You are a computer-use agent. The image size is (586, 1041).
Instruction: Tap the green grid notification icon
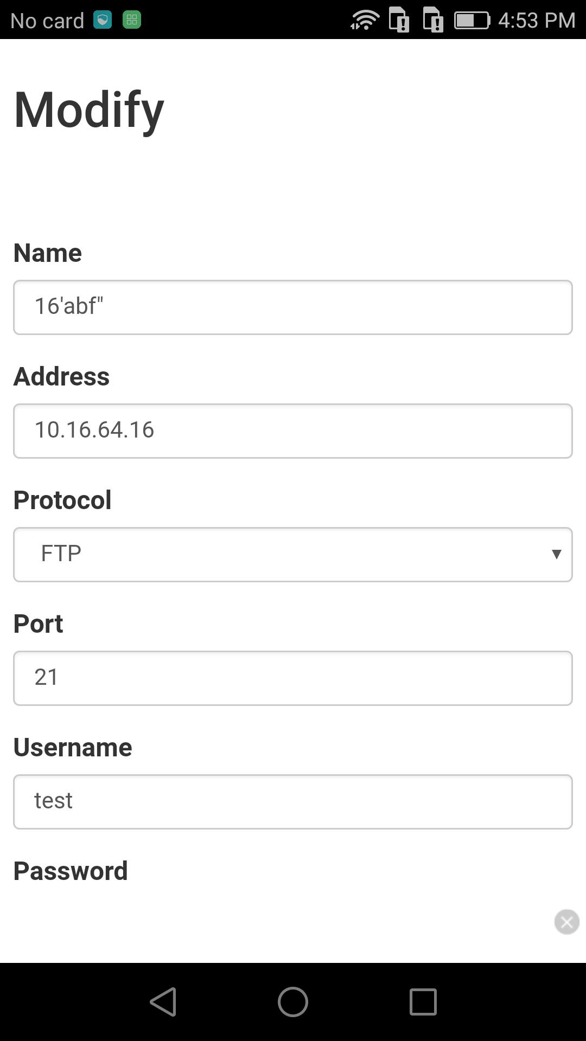pos(132,20)
